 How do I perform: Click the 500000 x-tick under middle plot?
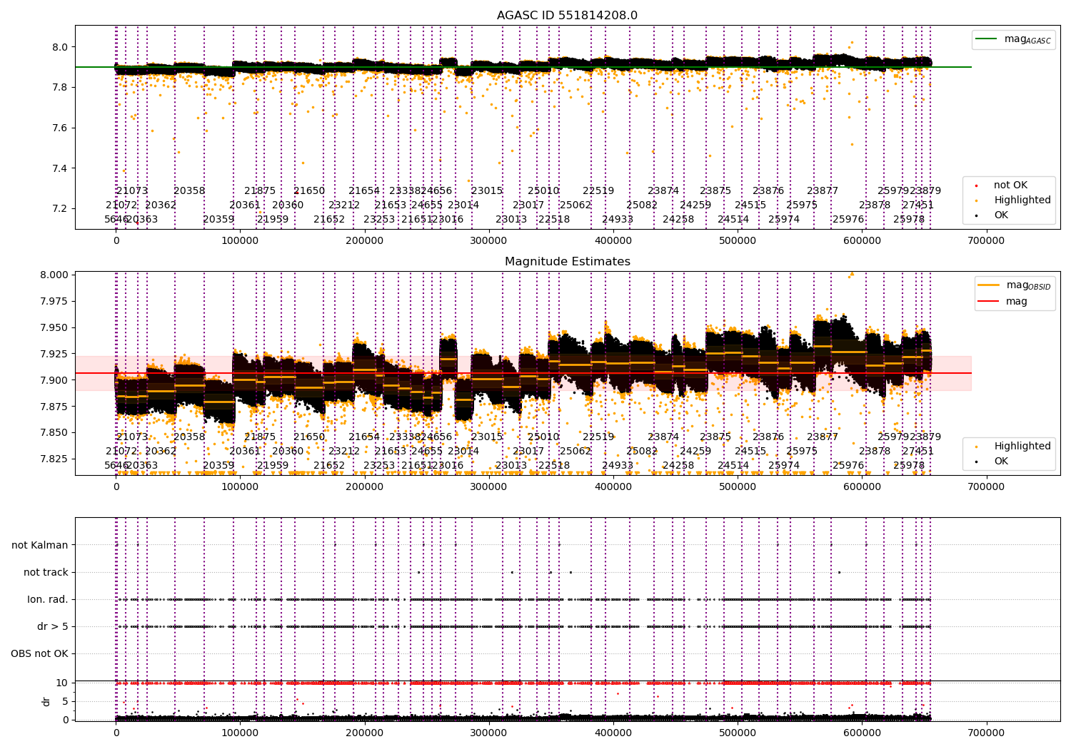click(738, 487)
